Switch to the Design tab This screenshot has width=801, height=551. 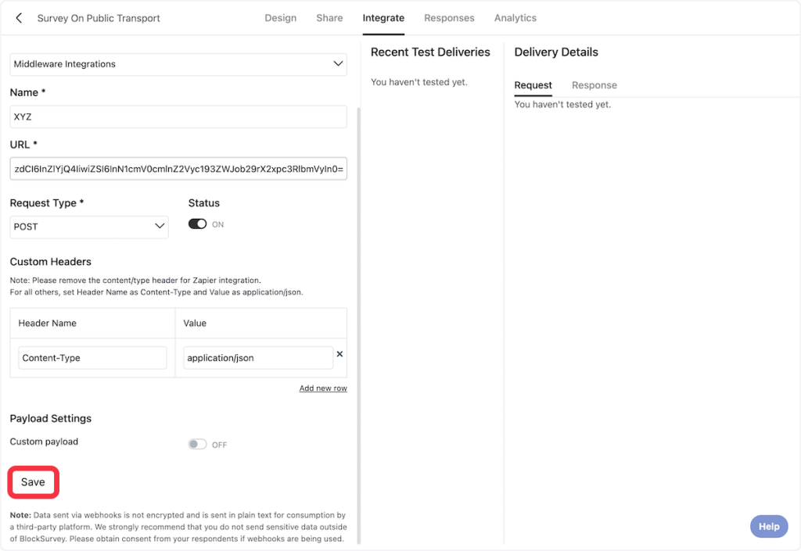(x=280, y=18)
